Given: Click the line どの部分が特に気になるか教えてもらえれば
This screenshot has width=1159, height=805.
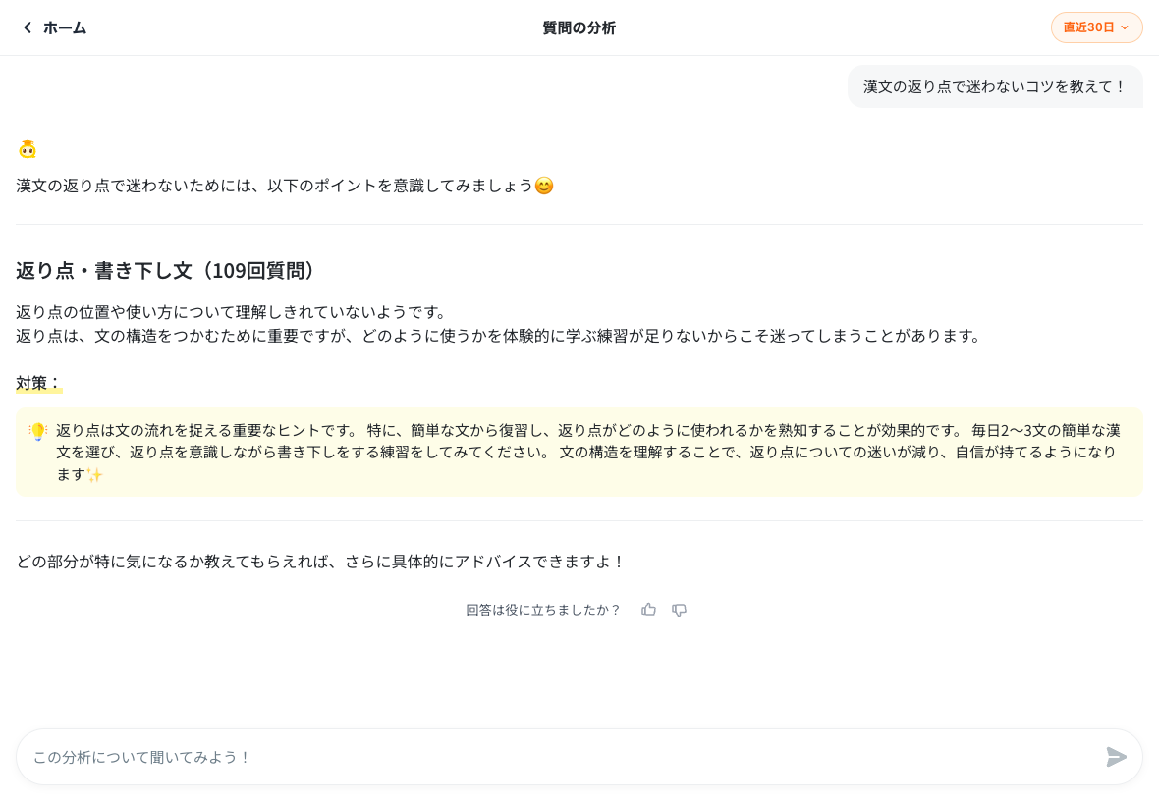Looking at the screenshot, I should click(320, 562).
